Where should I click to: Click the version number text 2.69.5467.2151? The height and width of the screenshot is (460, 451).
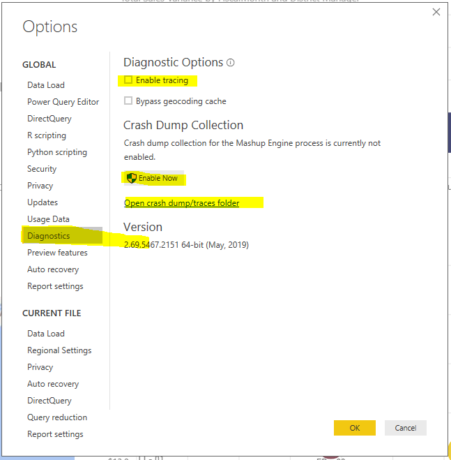pos(151,245)
